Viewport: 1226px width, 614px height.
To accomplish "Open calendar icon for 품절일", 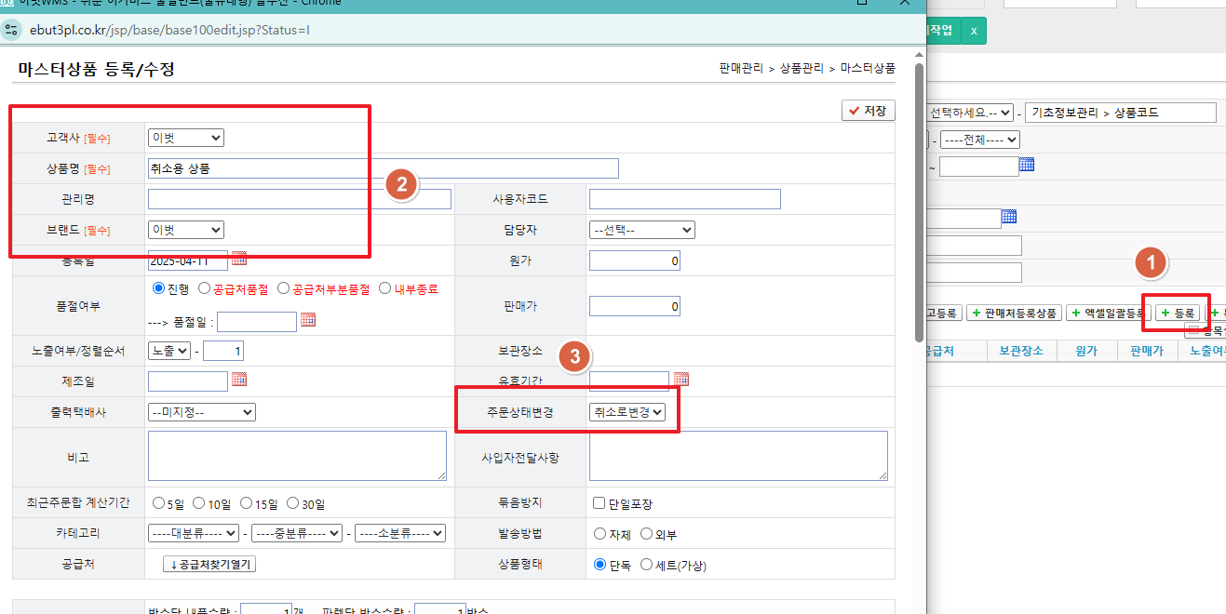I will click(308, 320).
